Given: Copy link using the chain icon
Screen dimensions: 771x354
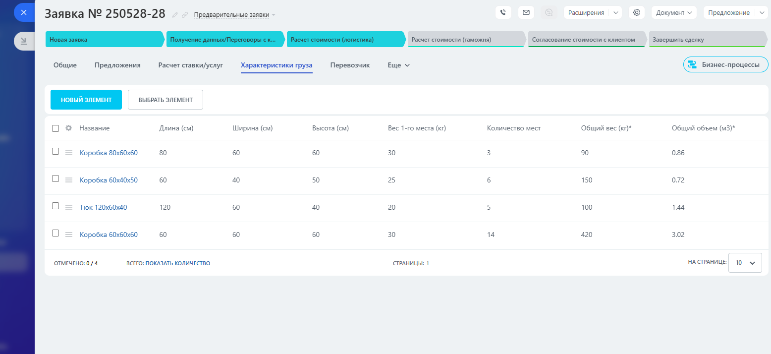Looking at the screenshot, I should click(x=185, y=15).
